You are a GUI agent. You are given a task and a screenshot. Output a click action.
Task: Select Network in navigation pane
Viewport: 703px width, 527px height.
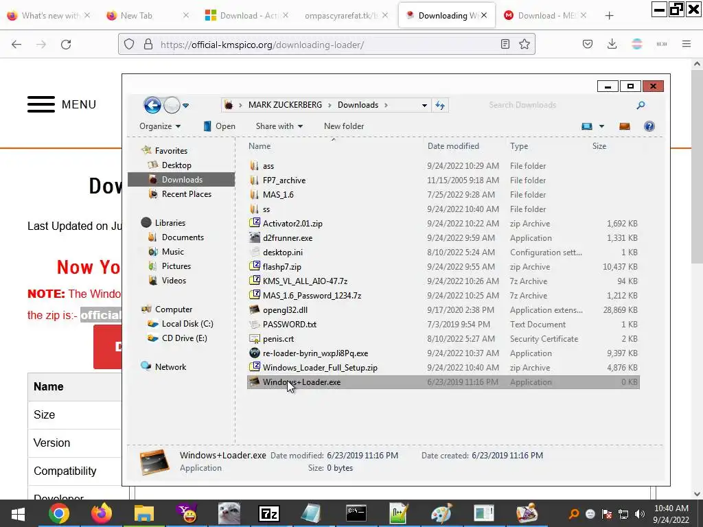[x=170, y=366]
